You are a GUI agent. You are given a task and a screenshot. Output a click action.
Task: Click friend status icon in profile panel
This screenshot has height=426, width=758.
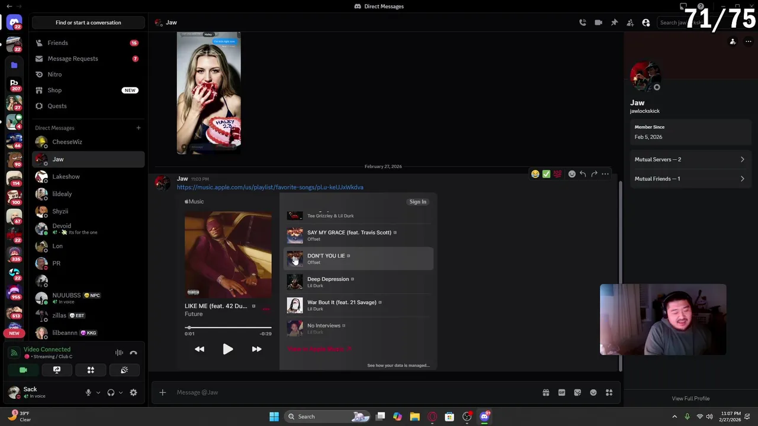(x=733, y=41)
